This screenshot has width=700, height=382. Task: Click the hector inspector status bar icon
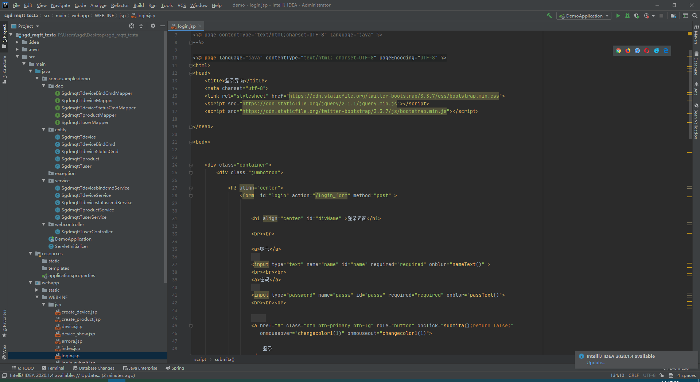click(x=670, y=375)
